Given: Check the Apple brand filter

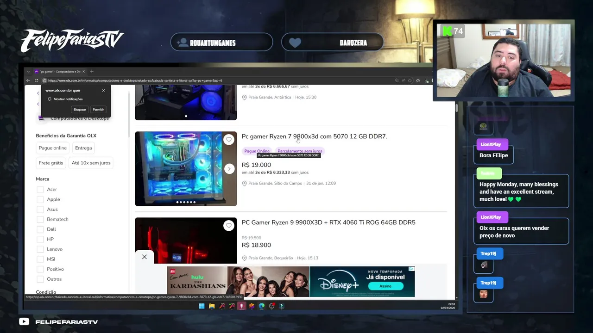Looking at the screenshot, I should (x=40, y=199).
